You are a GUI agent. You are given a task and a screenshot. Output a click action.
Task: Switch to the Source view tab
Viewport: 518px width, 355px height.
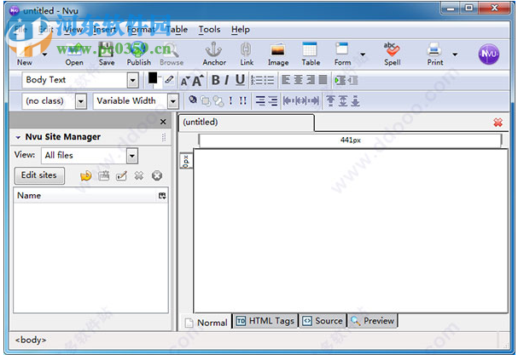(x=323, y=321)
